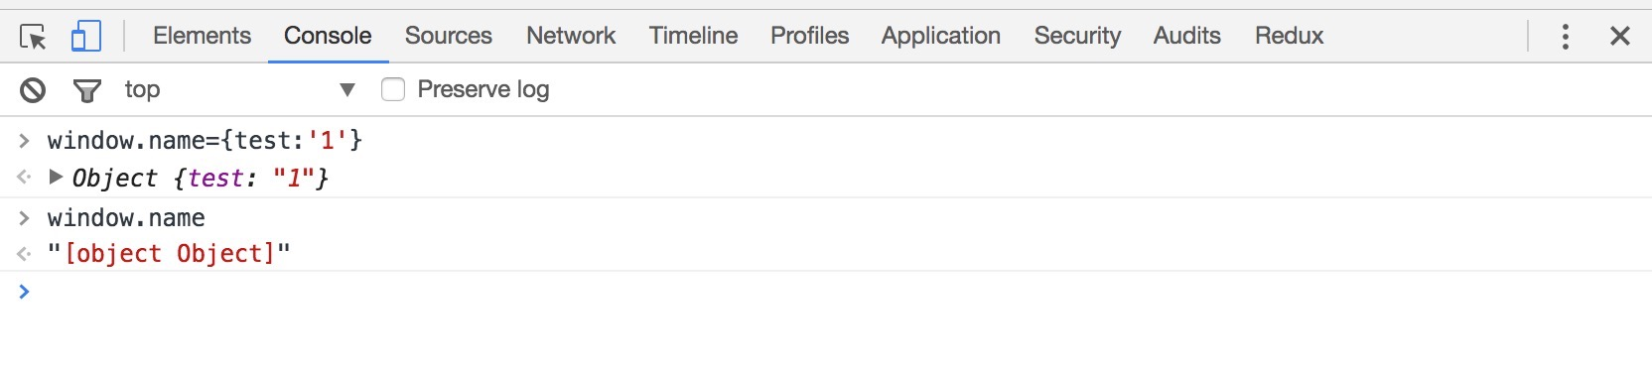The image size is (1652, 371).
Task: Open the Redux tab
Action: [x=1289, y=36]
